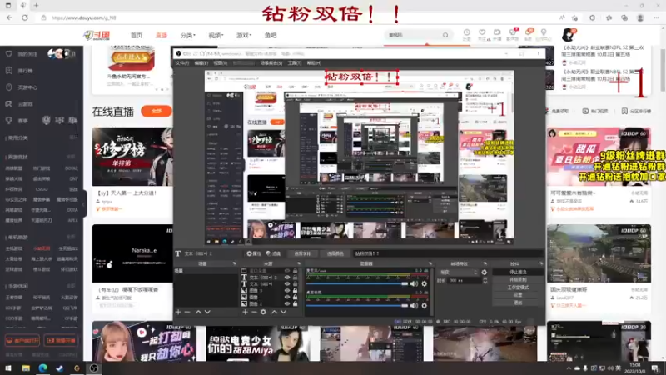Open OBS 帮助(H) menu

click(314, 63)
